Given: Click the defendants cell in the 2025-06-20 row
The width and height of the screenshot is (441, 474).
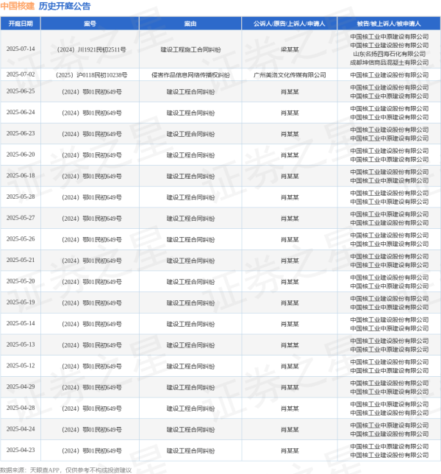Looking at the screenshot, I should (390, 155).
